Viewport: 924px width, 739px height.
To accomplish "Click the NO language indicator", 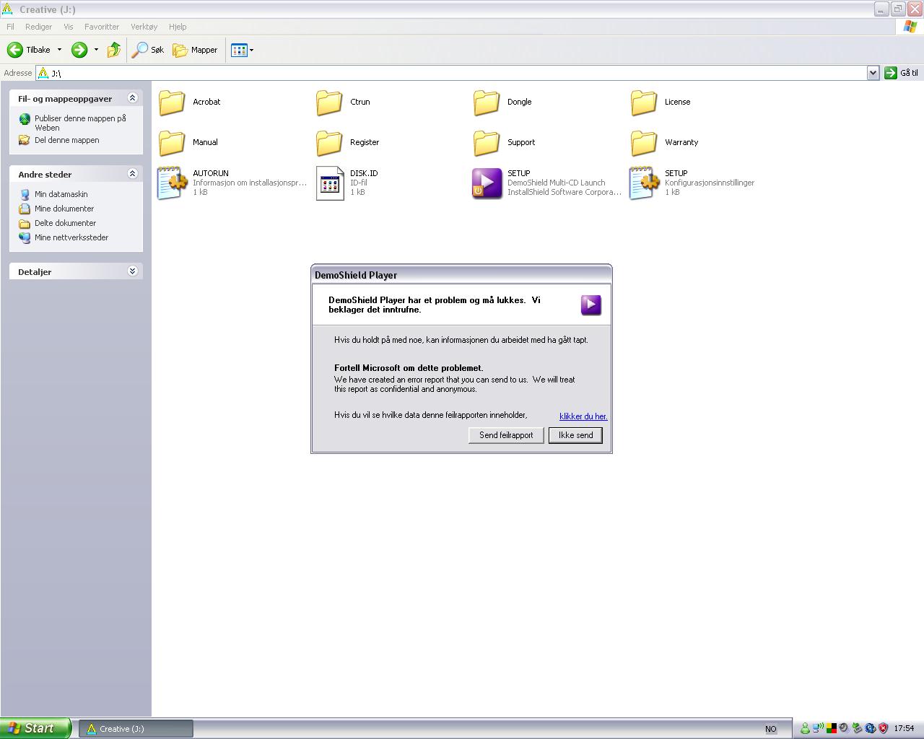I will (x=770, y=729).
